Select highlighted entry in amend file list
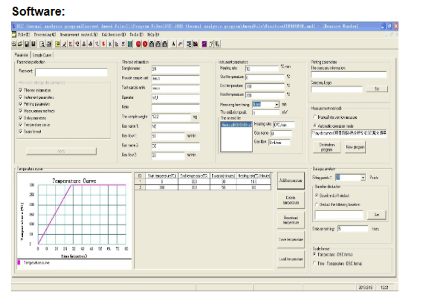Image resolution: width=423 pixels, height=301 pixels. (236, 124)
